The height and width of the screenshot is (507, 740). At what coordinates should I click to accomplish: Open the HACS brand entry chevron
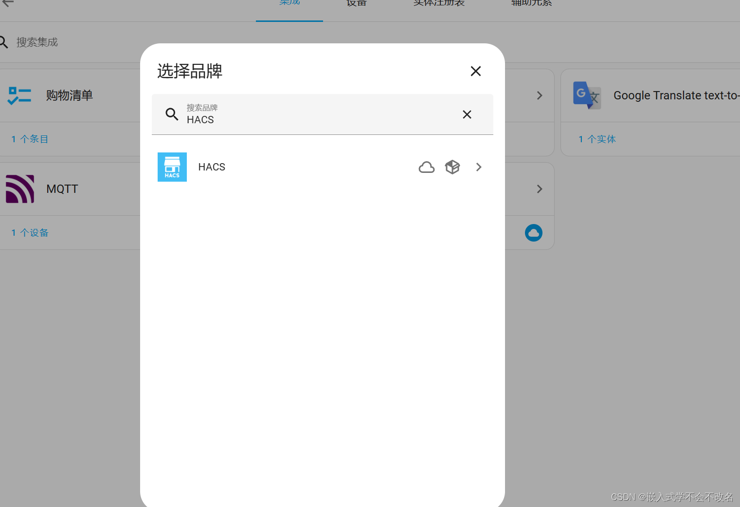coord(479,167)
